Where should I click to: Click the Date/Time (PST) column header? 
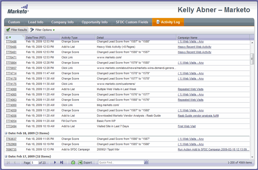(42, 38)
